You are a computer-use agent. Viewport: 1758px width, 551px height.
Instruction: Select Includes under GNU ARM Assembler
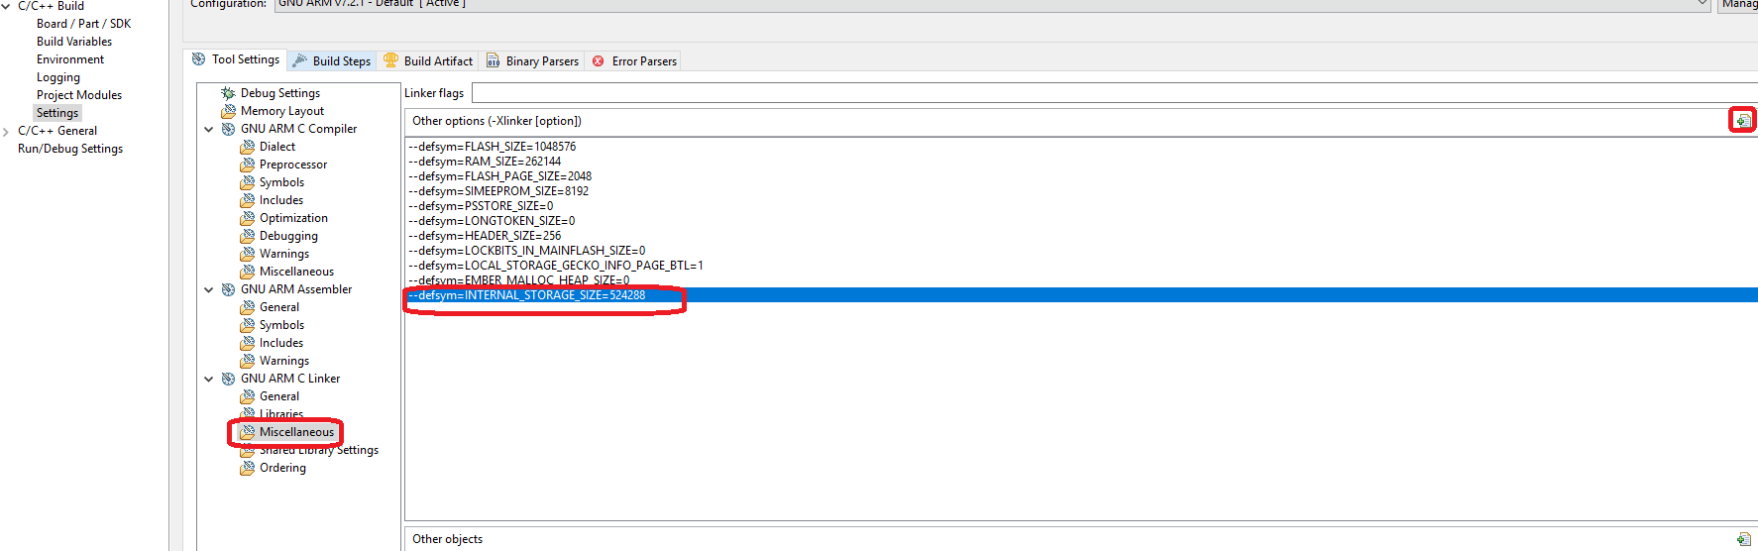pos(280,343)
